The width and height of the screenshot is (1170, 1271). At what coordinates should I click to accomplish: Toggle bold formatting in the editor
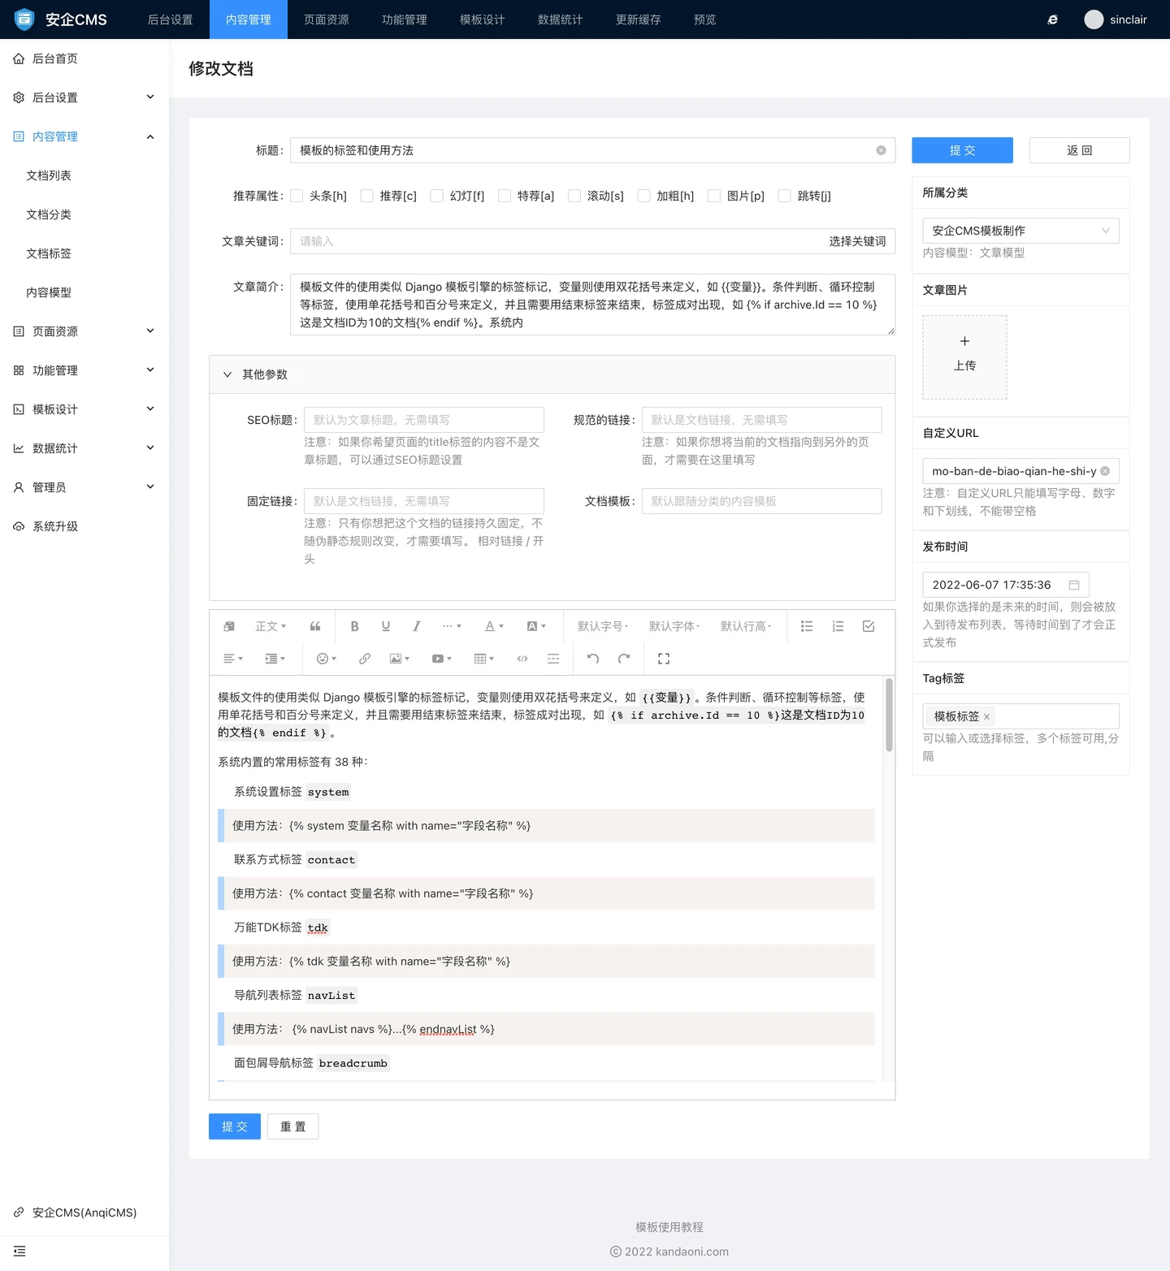point(354,626)
